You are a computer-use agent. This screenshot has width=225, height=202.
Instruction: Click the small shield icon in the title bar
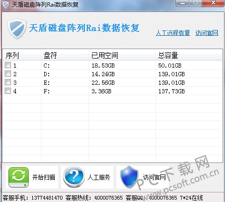point(6,4)
